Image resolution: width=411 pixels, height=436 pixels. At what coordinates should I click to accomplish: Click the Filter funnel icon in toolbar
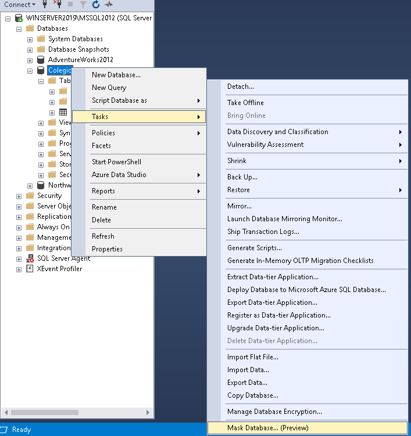point(83,5)
